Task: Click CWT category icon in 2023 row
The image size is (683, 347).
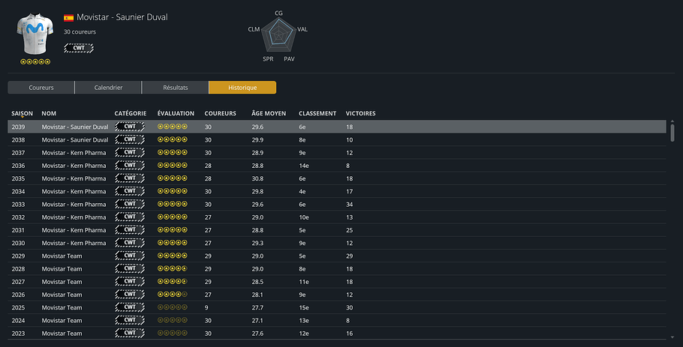Action: [130, 334]
